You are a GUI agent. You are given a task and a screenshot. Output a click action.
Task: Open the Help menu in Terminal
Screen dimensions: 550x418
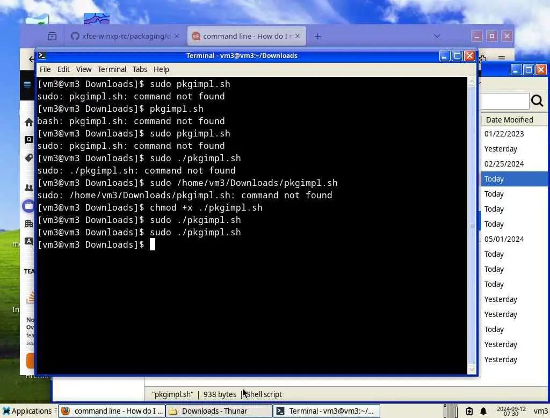[x=161, y=69]
